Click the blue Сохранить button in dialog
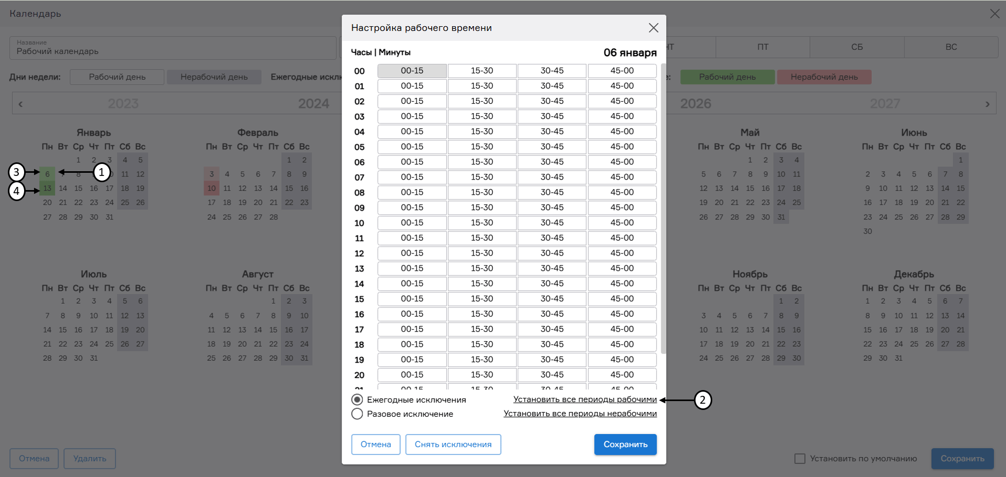The width and height of the screenshot is (1006, 477). coord(625,445)
